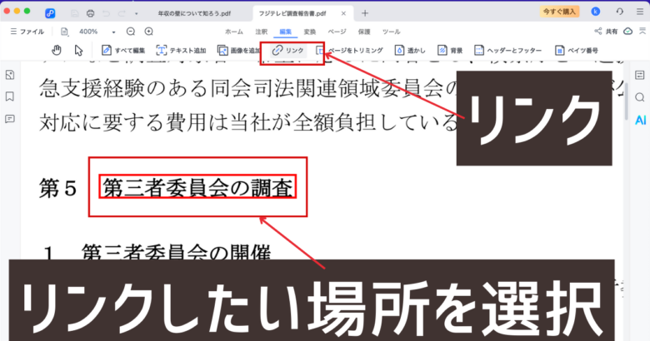Switch to the 注釈 tab
Image resolution: width=650 pixels, height=341 pixels.
261,31
